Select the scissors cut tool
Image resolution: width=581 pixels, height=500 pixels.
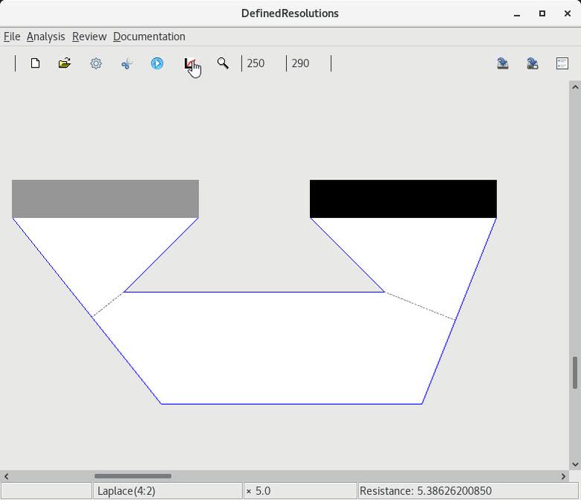tap(126, 63)
